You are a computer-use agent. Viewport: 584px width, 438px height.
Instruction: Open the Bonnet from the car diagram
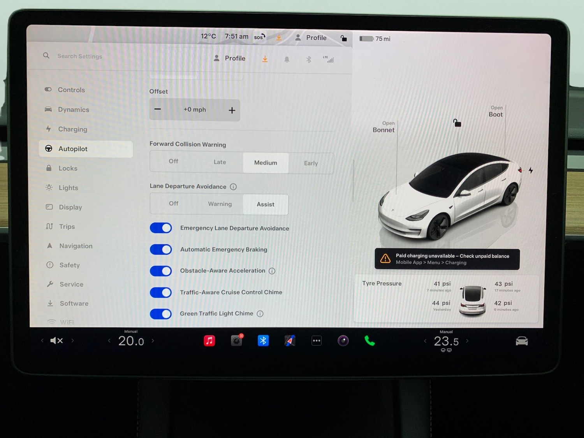pos(383,127)
